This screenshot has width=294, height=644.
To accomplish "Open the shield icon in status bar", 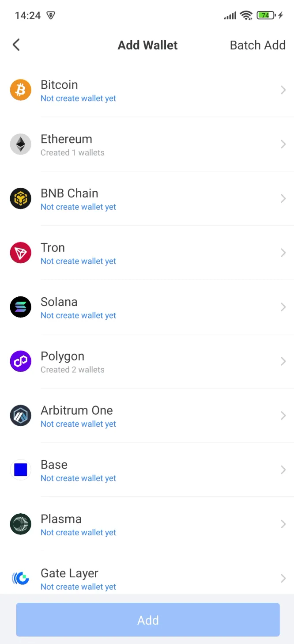I will click(x=50, y=15).
